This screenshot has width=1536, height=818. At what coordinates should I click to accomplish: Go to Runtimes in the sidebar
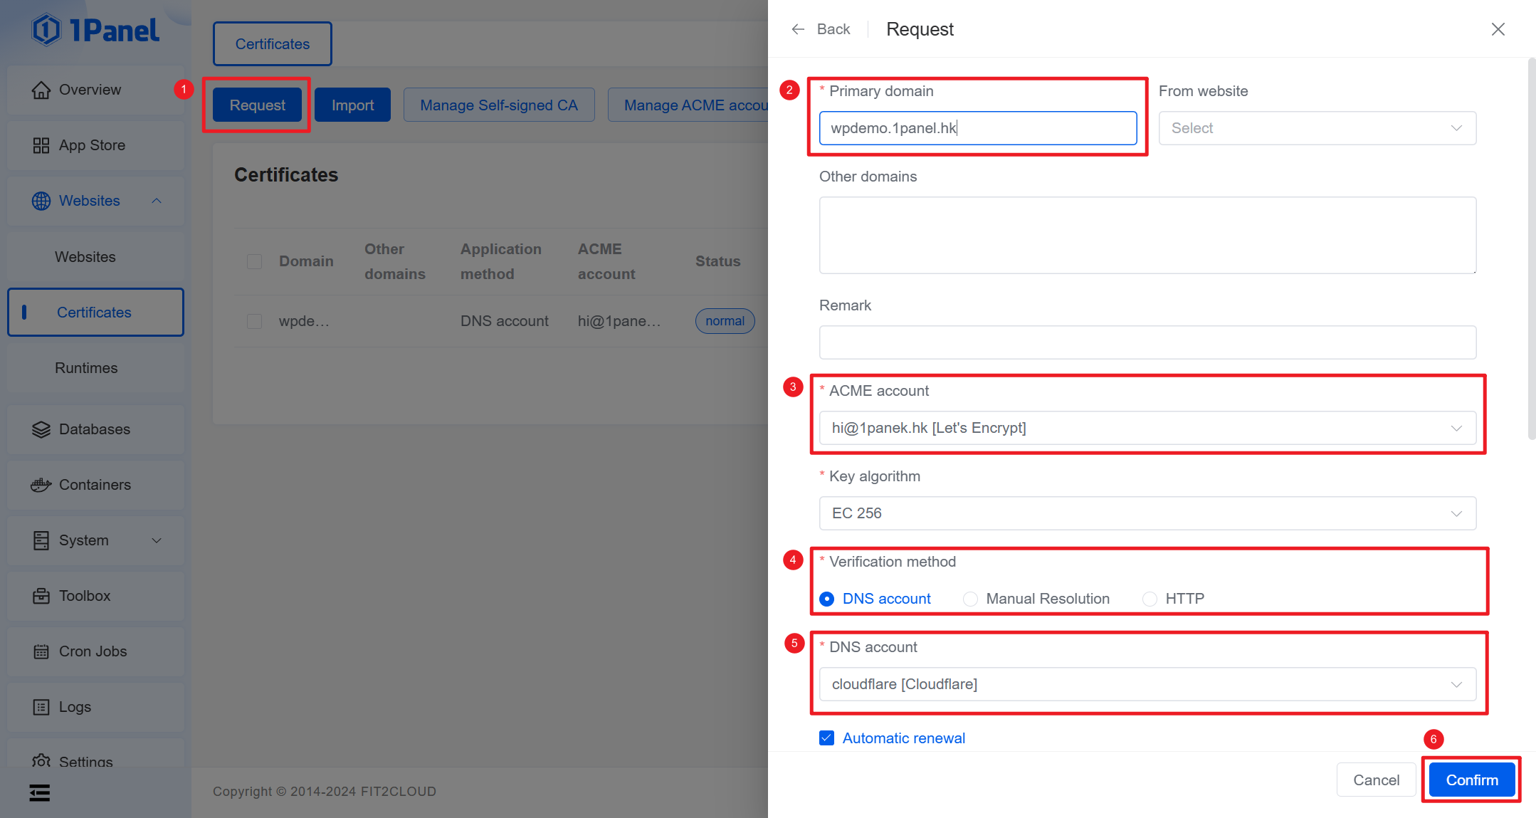click(x=86, y=368)
